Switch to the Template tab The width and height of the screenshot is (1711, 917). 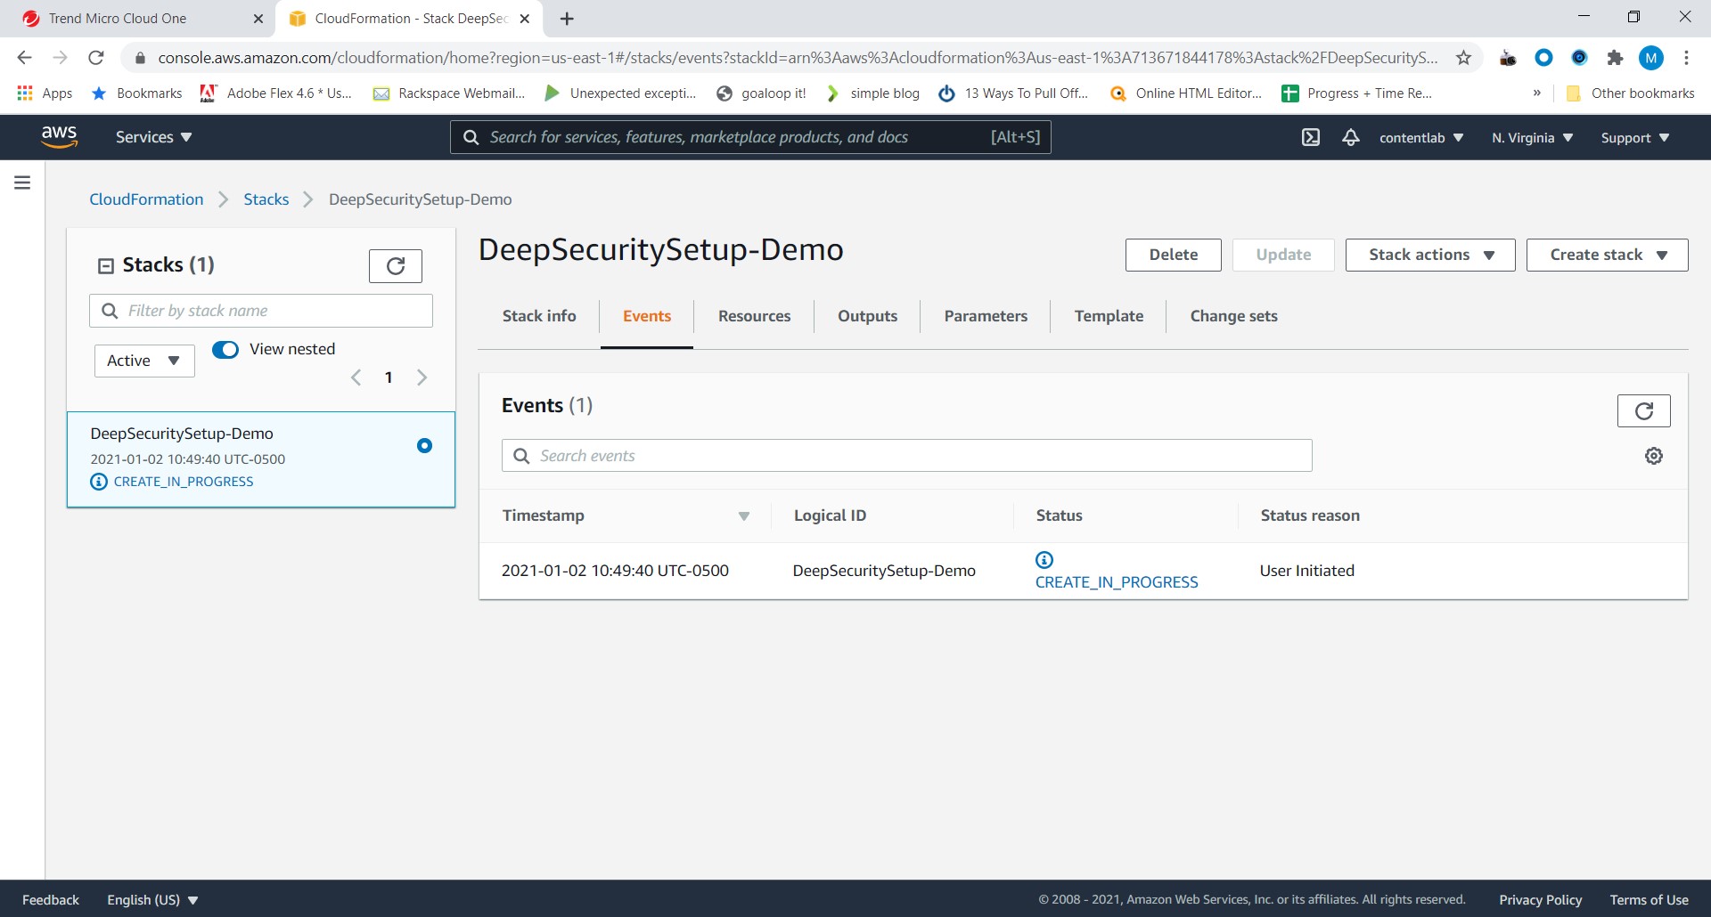(x=1109, y=316)
